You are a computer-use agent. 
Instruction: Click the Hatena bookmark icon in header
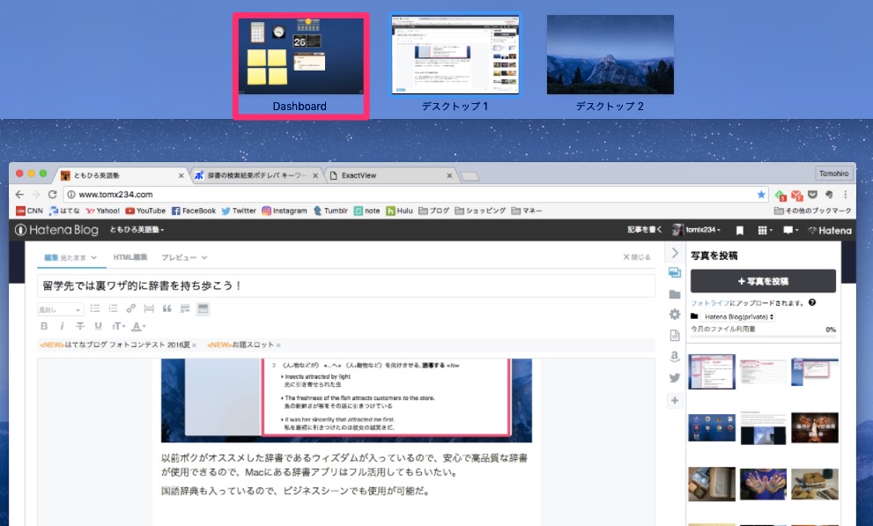740,230
